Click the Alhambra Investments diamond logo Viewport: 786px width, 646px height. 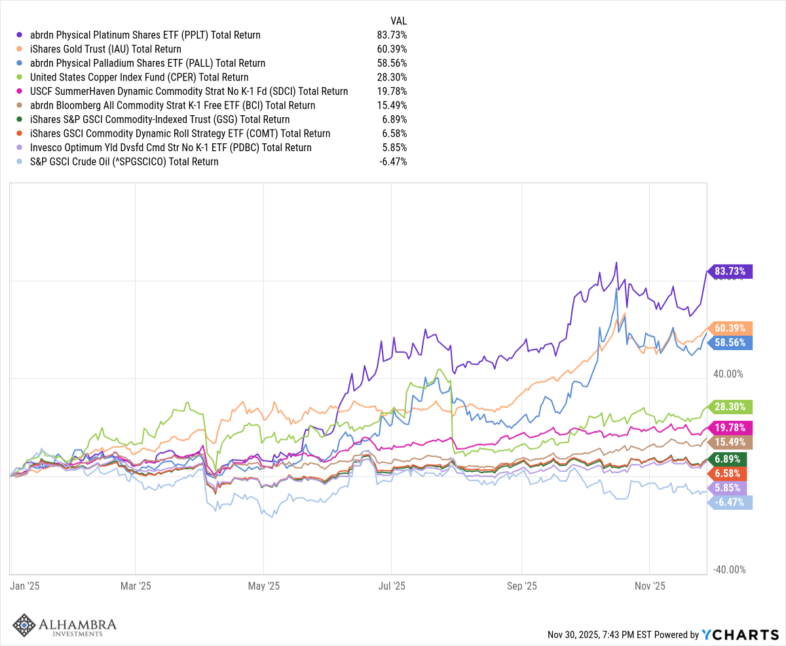tap(24, 625)
